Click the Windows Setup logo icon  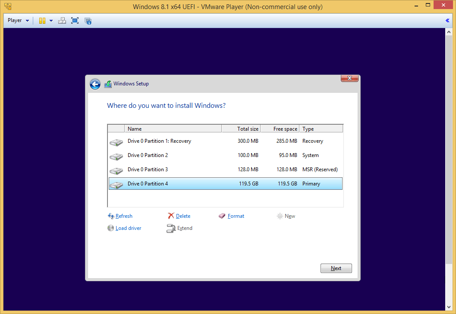pos(107,84)
